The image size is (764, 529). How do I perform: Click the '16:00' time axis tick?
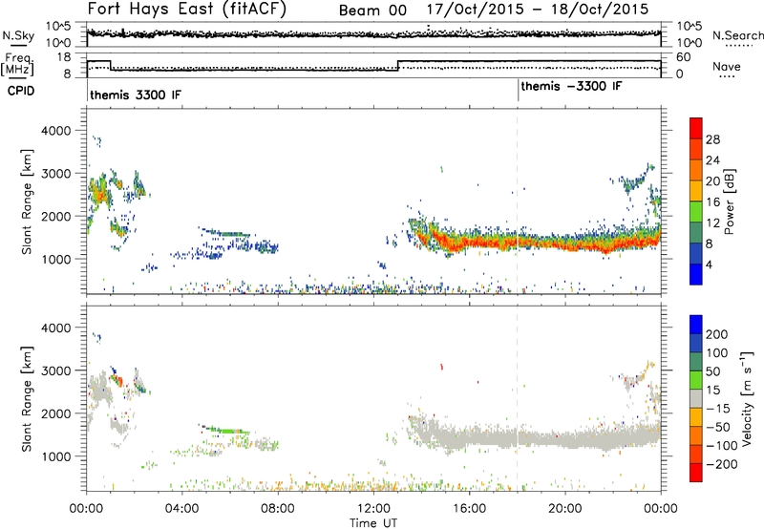pyautogui.click(x=469, y=509)
